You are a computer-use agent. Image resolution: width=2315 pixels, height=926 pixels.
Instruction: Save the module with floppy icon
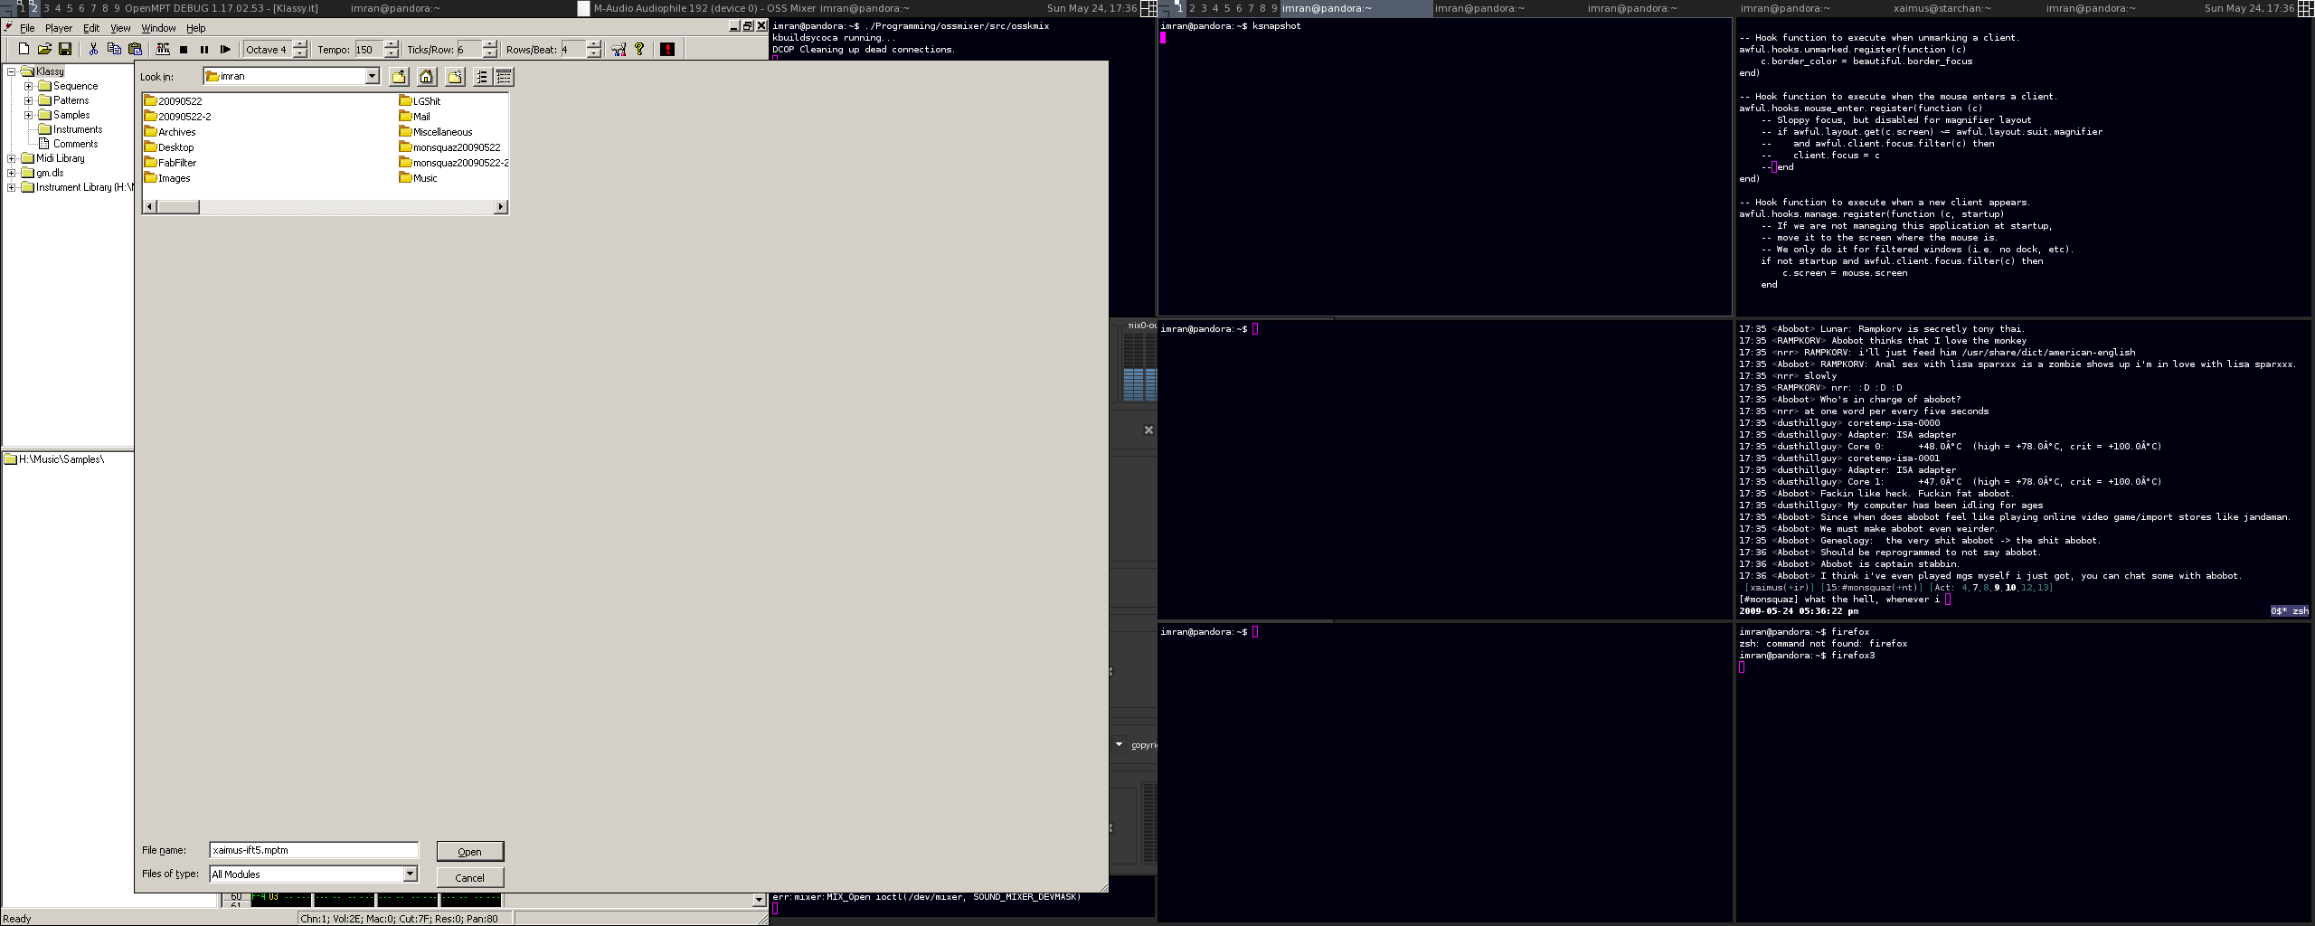[x=65, y=50]
